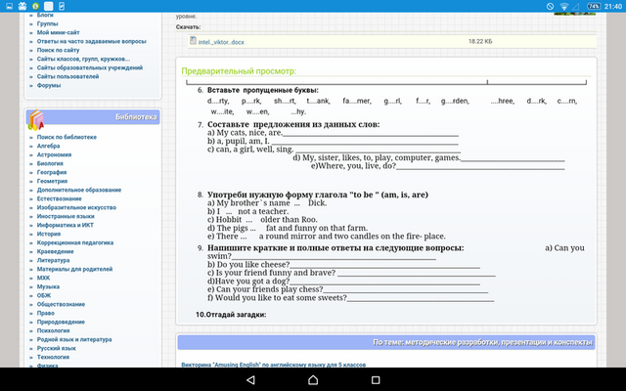Open the Amusing English викторина link

click(274, 365)
